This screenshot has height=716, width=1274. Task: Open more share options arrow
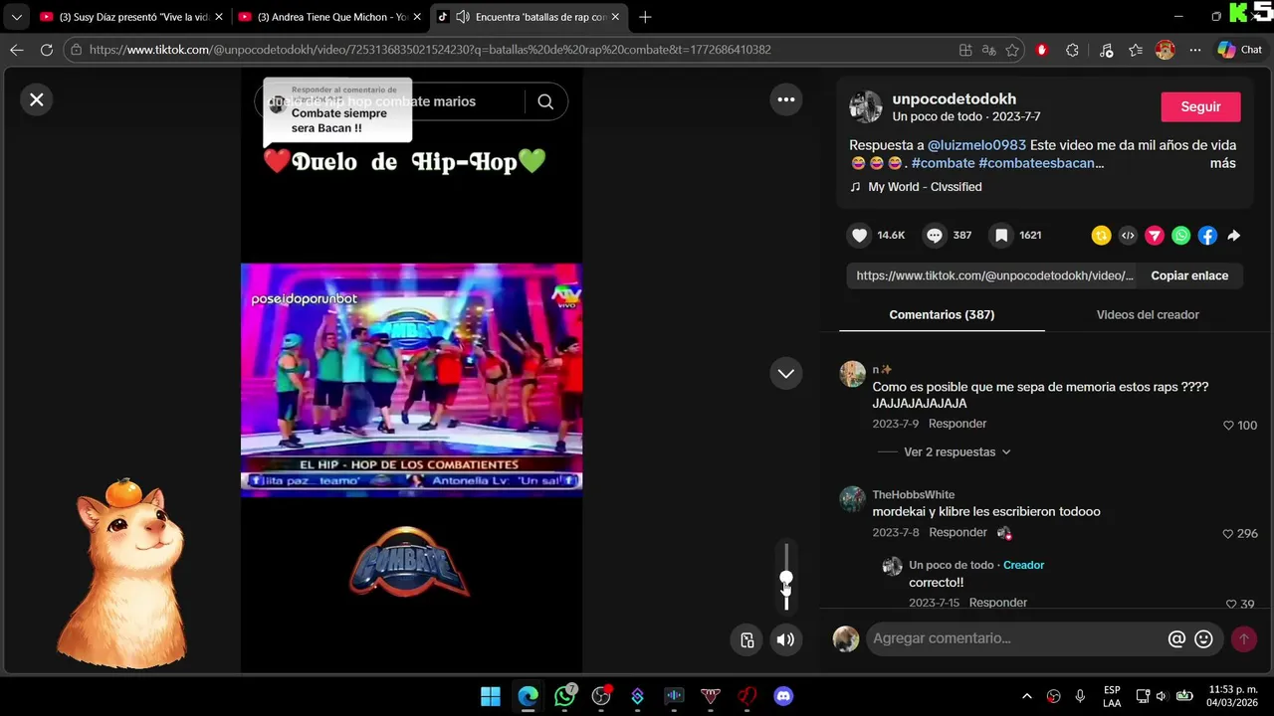click(1234, 236)
